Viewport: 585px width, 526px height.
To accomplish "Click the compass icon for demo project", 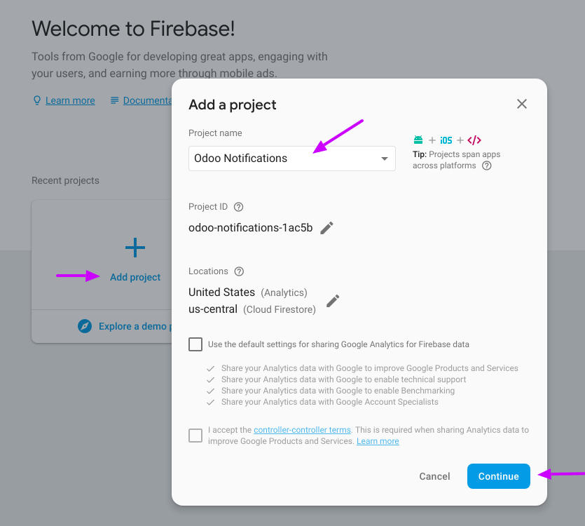I will pyautogui.click(x=85, y=326).
